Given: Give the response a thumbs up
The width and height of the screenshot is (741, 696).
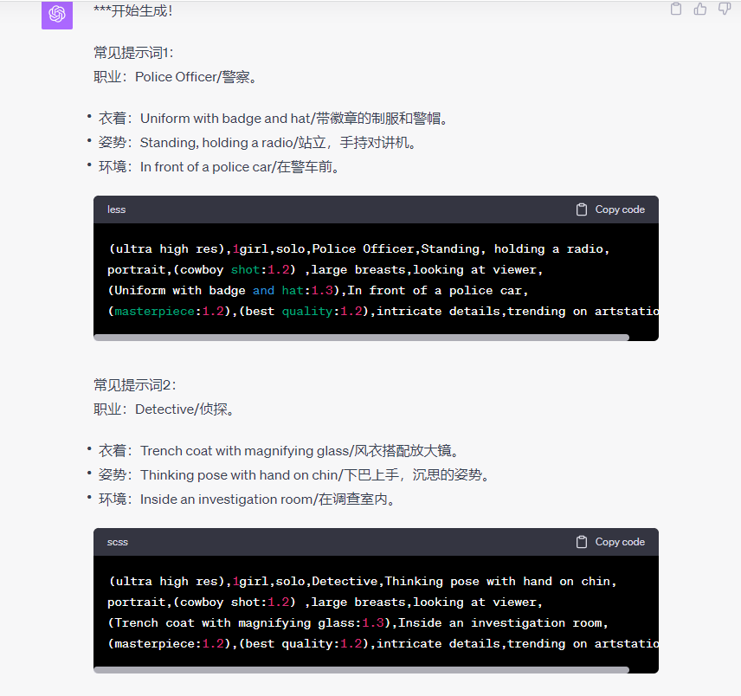Looking at the screenshot, I should [x=700, y=9].
